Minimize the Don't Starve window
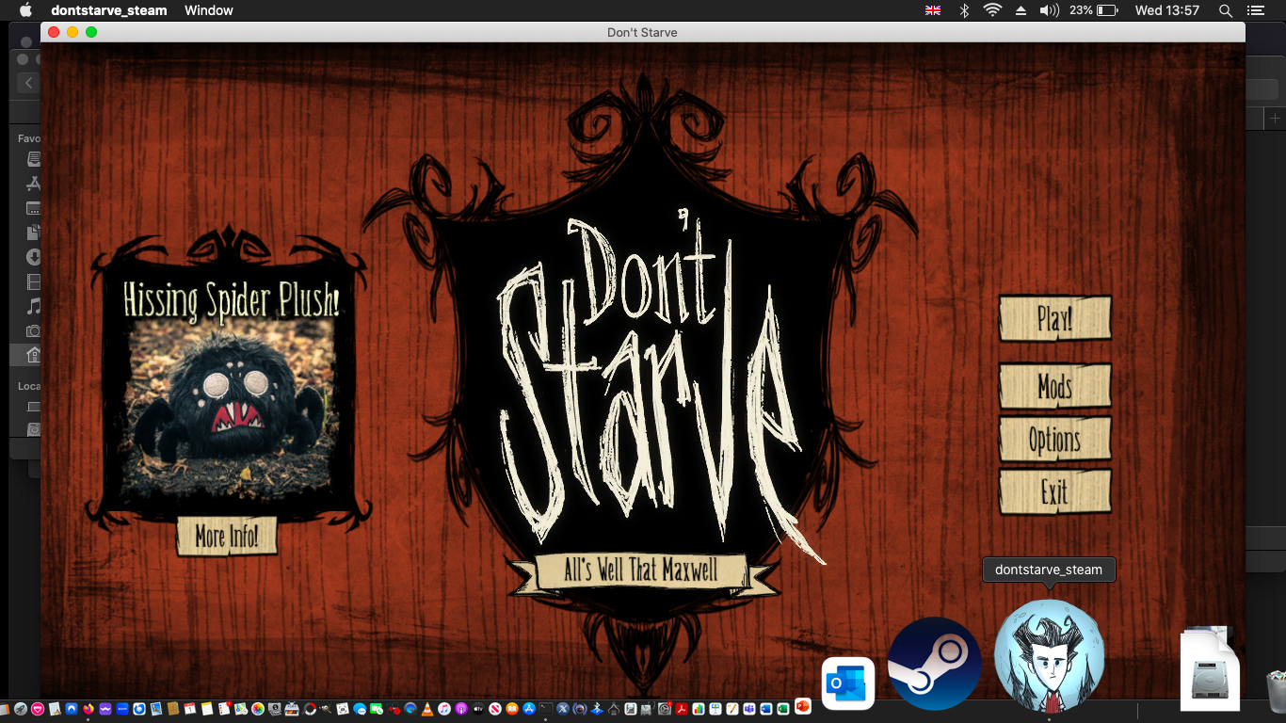Image resolution: width=1286 pixels, height=723 pixels. click(x=72, y=32)
